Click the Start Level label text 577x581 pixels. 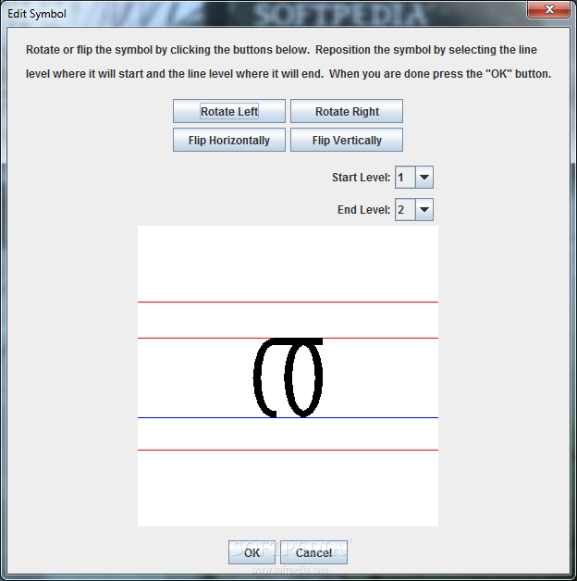(362, 177)
